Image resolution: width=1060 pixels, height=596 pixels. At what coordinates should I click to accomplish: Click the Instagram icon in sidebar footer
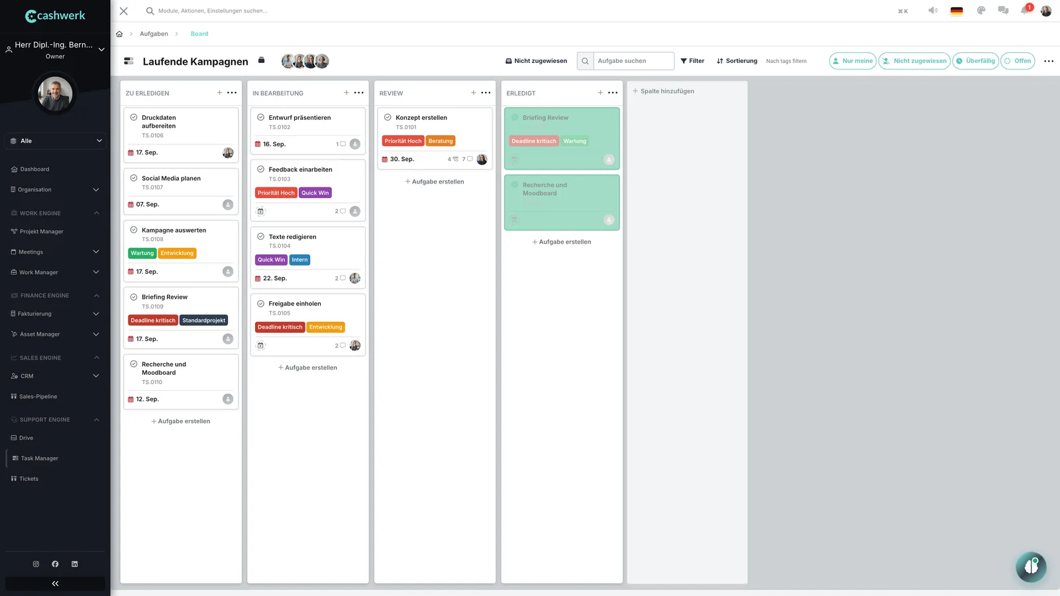[x=36, y=564]
